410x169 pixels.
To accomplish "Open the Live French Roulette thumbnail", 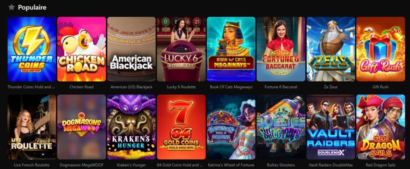I will click(32, 127).
